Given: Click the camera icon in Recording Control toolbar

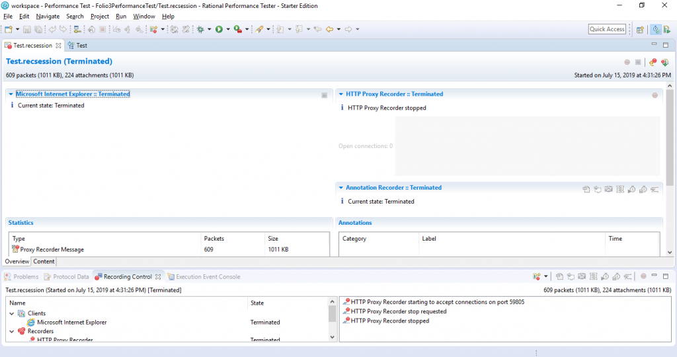Looking at the screenshot, I should (582, 276).
